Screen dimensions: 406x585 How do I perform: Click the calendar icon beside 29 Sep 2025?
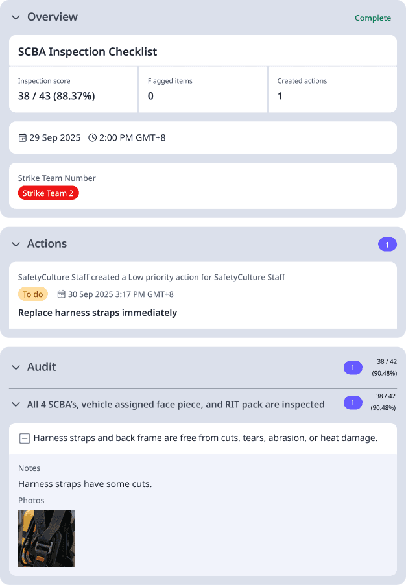coord(23,137)
